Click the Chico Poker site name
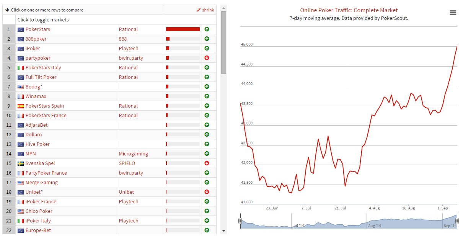463x237 pixels. click(39, 211)
